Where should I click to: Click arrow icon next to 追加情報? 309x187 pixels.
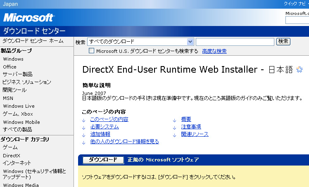pos(84,135)
